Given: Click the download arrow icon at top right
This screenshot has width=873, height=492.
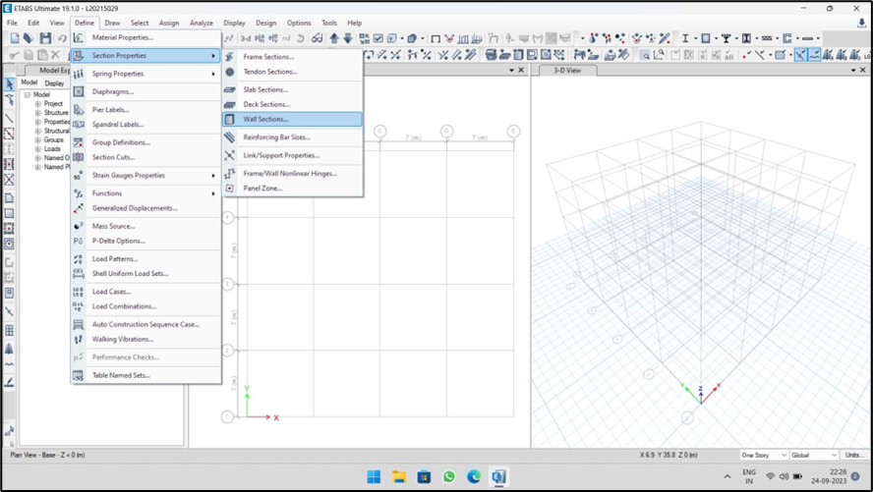Looking at the screenshot, I should point(862,23).
